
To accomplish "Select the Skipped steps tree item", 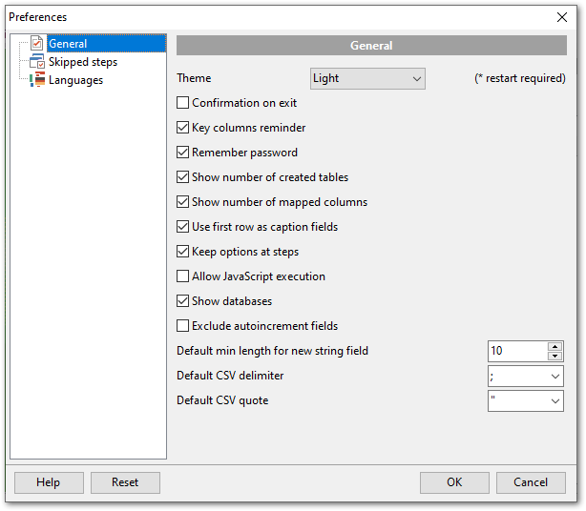I will point(83,62).
